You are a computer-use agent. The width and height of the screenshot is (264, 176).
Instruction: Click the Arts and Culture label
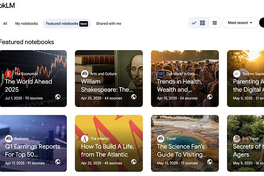coord(103,74)
